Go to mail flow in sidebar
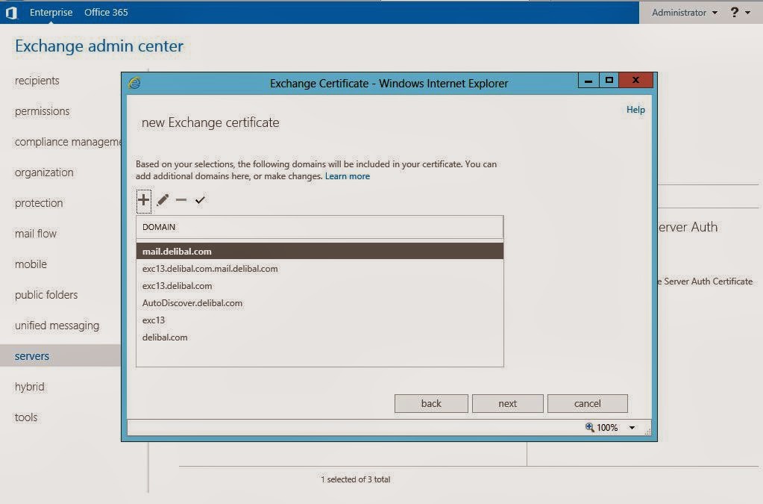 click(36, 234)
